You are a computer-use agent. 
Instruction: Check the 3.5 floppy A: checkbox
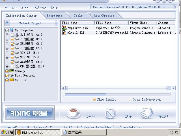click(12, 35)
